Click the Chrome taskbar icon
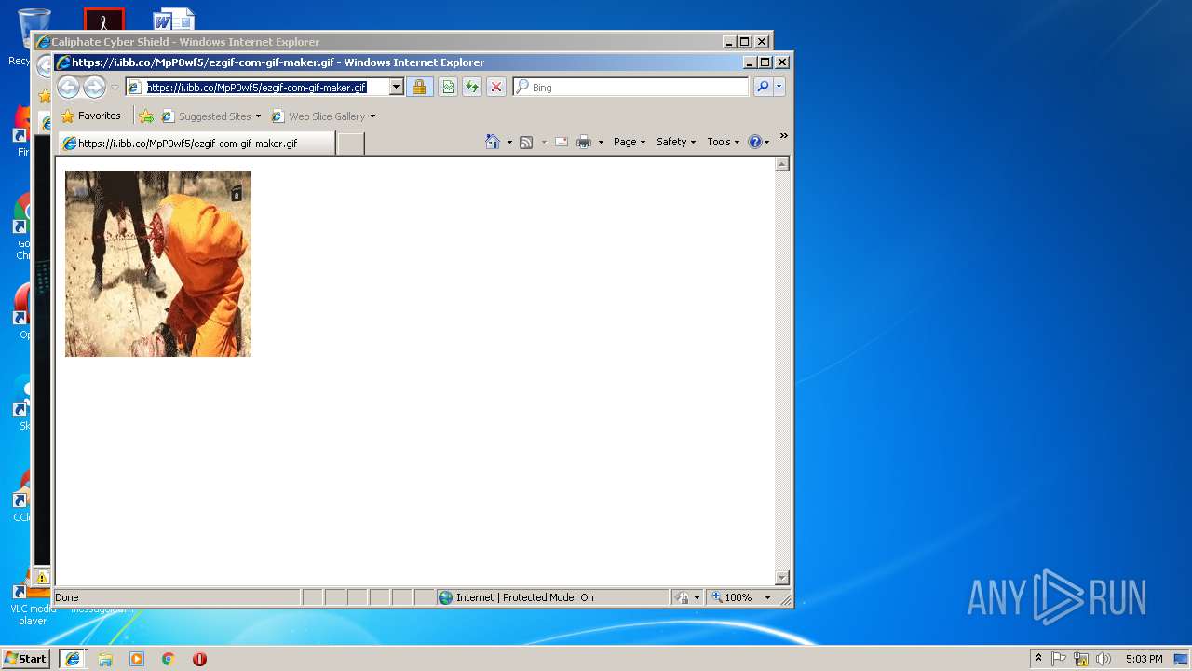 tap(168, 659)
